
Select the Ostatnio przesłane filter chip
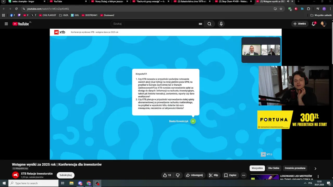(x=295, y=168)
